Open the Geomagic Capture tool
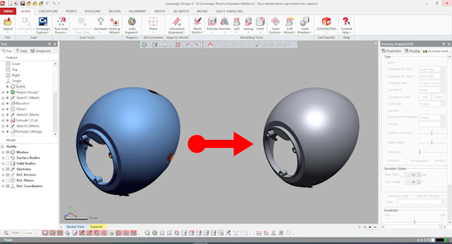The image size is (452, 244). [x=43, y=25]
